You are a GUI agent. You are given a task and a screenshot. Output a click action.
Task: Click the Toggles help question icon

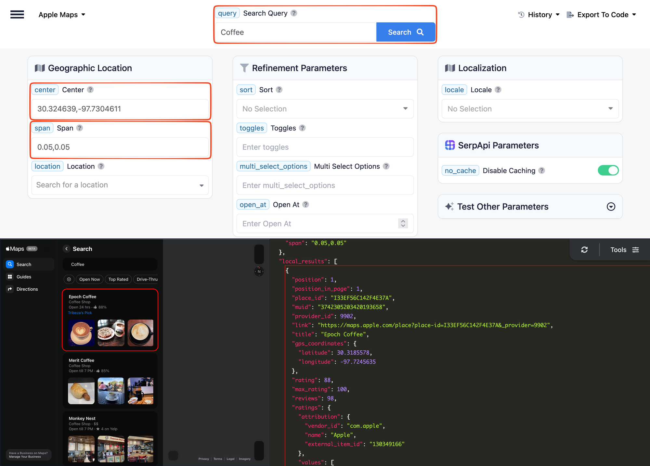[302, 128]
